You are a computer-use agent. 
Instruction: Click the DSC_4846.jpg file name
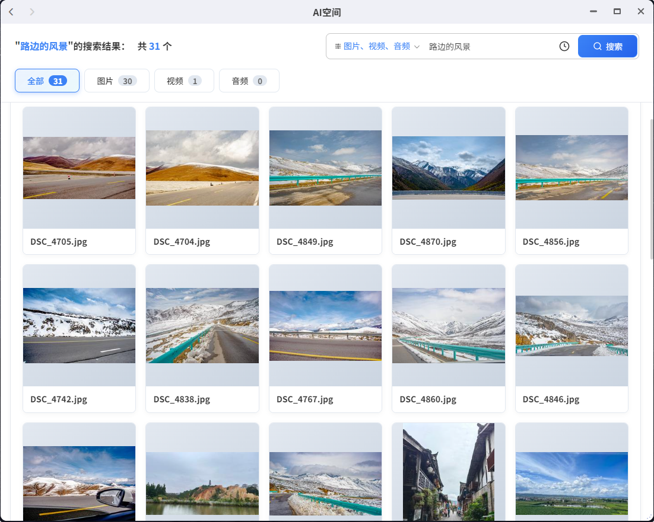pyautogui.click(x=551, y=399)
